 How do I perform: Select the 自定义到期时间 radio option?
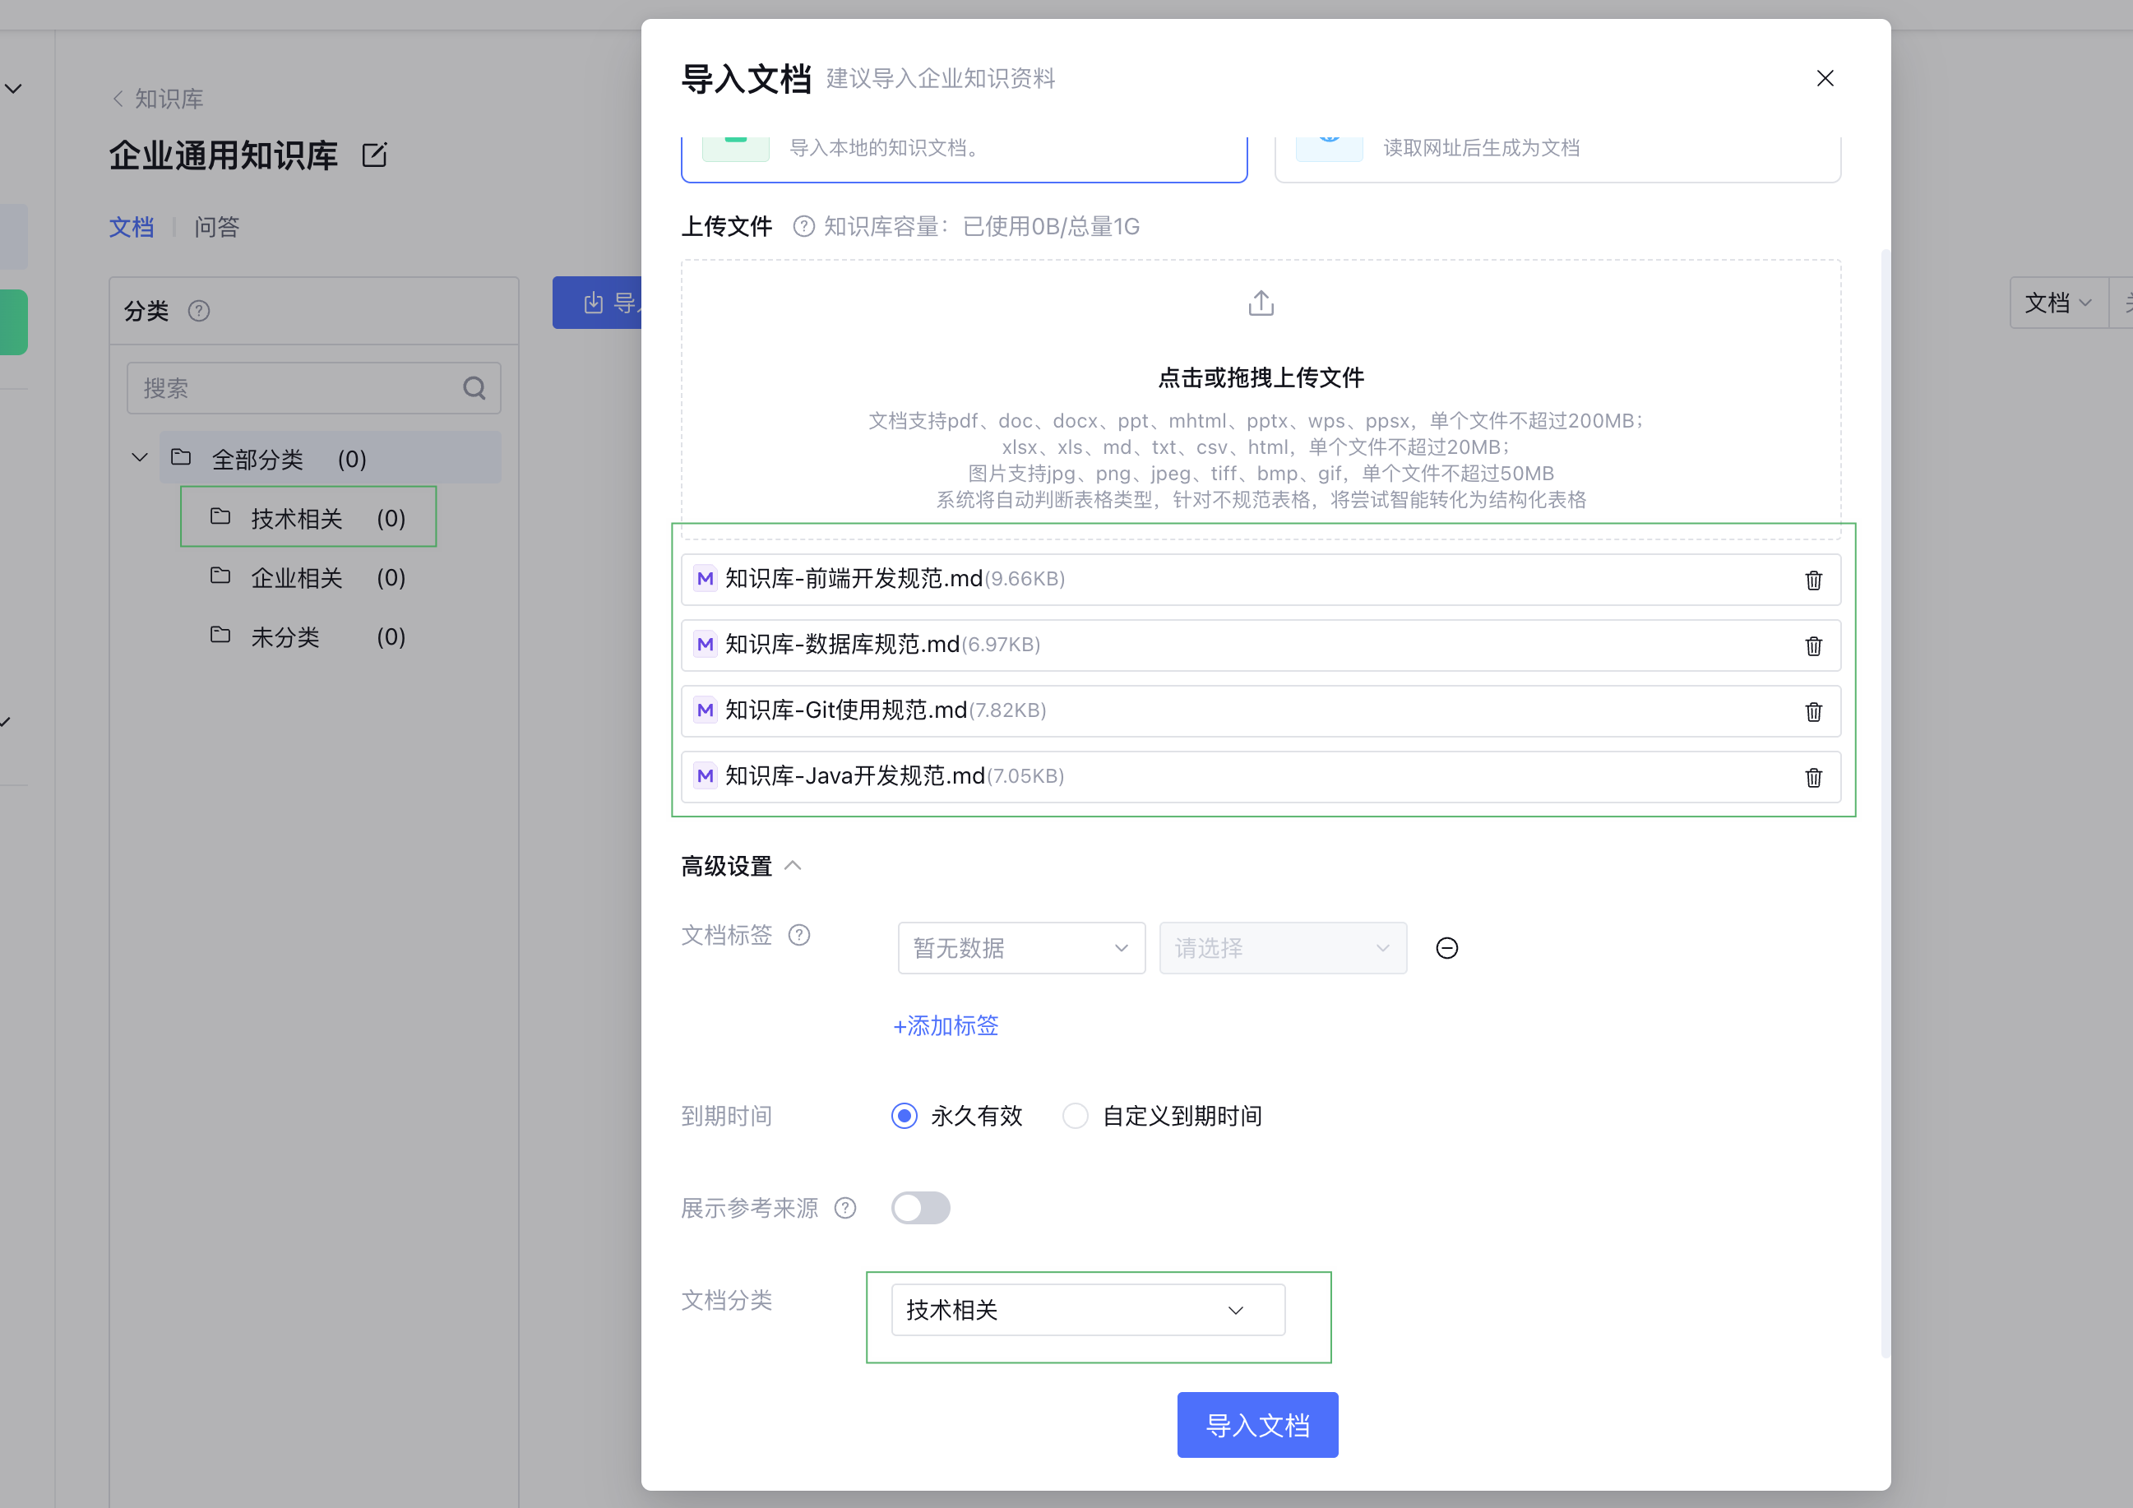(1075, 1115)
